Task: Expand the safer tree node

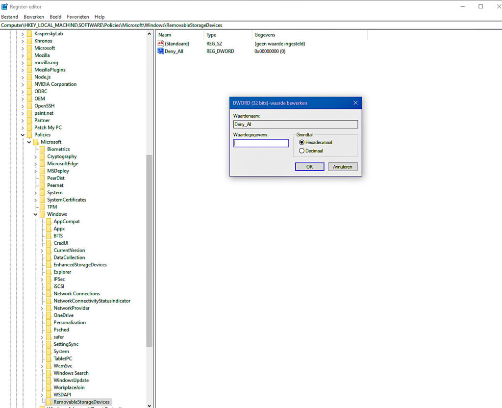Action: [42, 337]
